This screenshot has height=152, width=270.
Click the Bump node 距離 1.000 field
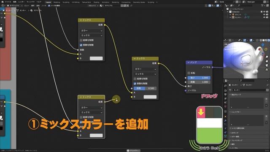pyautogui.click(x=199, y=82)
